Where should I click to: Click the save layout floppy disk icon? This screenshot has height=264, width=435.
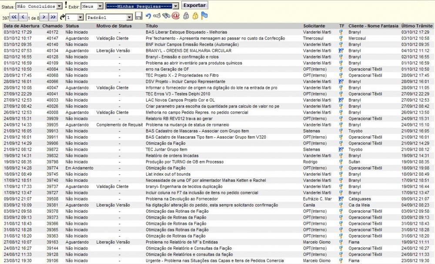pos(139,17)
